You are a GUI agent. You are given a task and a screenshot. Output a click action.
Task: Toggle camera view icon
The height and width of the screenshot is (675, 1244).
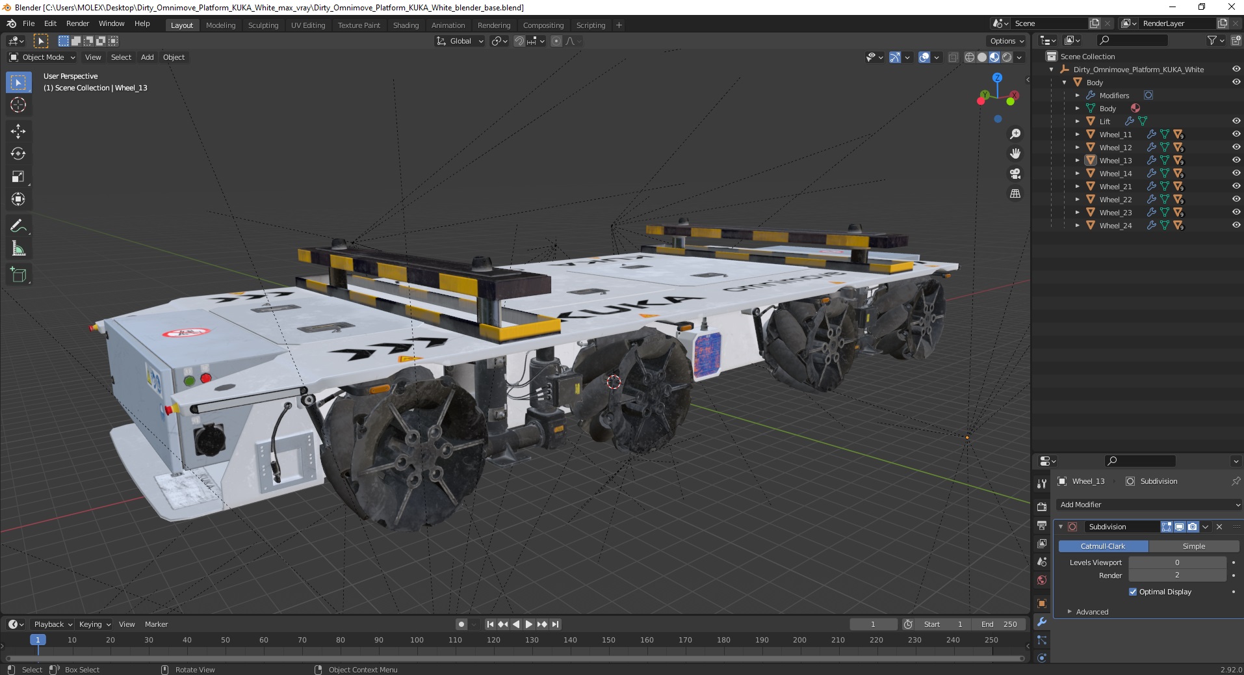1015,174
